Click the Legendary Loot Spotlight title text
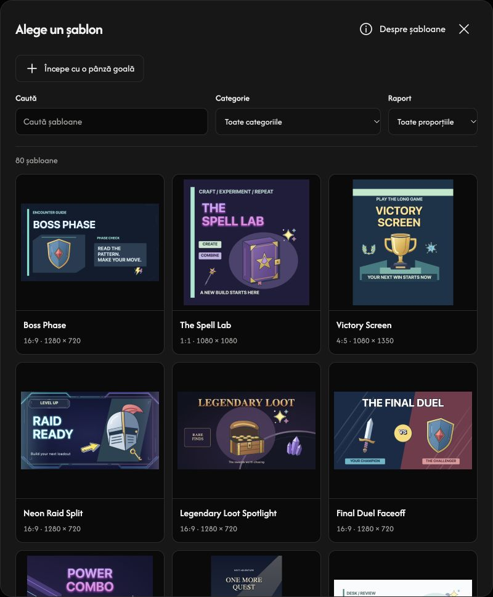Screen dimensions: 493x597 click(x=228, y=513)
